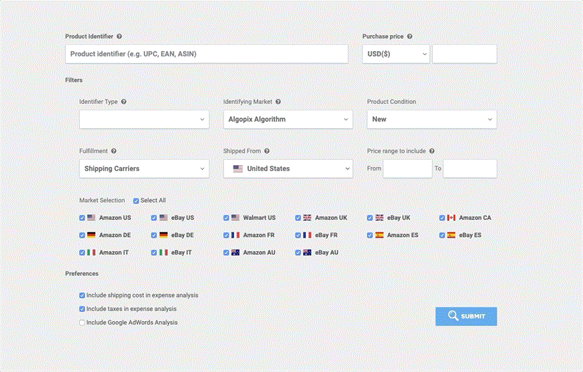Screen dimensions: 583x372
Task: Click help icon beside Shipped From
Action: tap(267, 151)
